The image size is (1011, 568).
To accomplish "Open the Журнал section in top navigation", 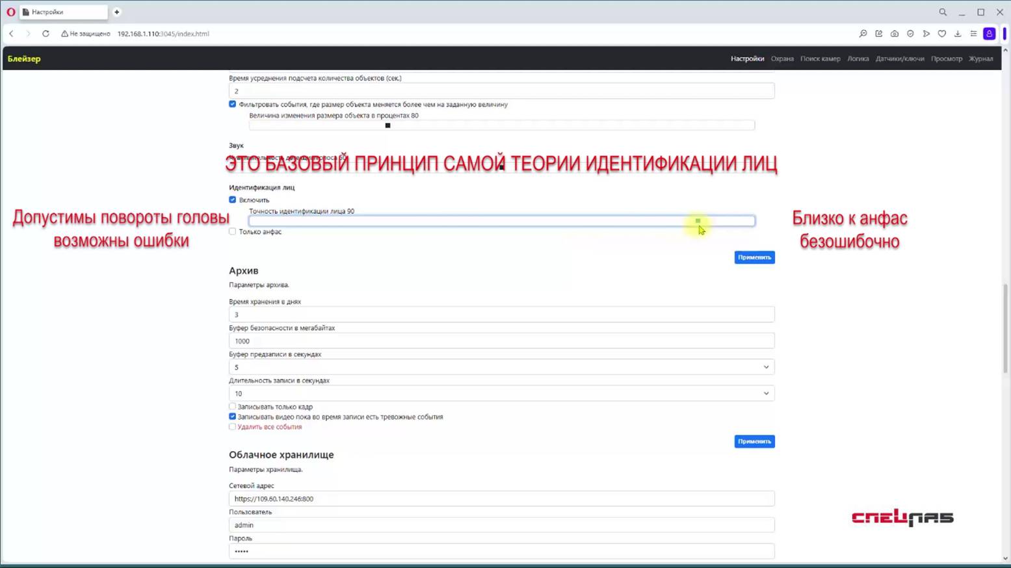I will (982, 58).
